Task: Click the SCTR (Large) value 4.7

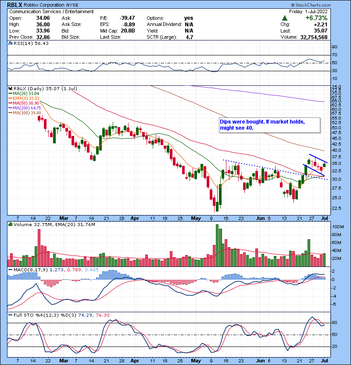Action: pyautogui.click(x=190, y=37)
